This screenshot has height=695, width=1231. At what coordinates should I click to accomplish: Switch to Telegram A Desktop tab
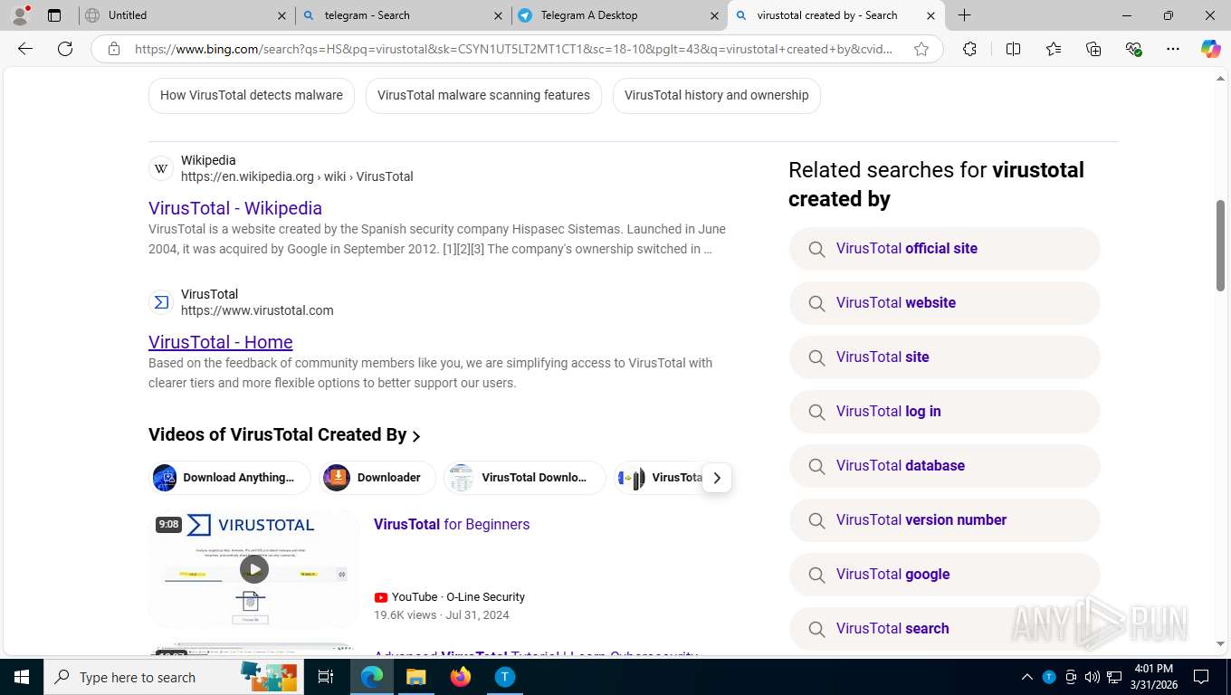pyautogui.click(x=618, y=15)
